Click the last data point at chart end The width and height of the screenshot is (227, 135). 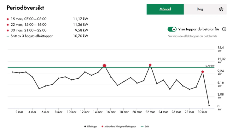tap(209, 105)
